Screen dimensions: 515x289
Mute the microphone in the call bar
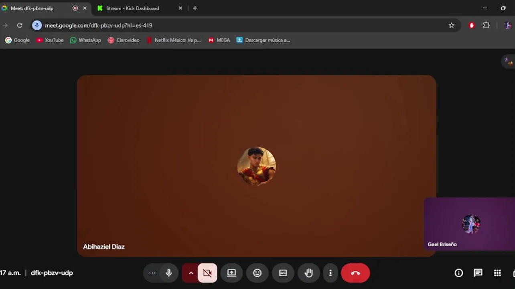(x=169, y=273)
